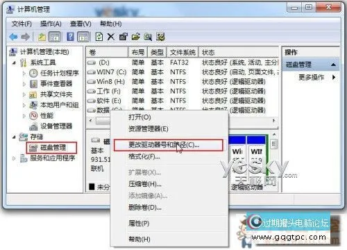Collapse the 存储 tree node

click(x=15, y=137)
